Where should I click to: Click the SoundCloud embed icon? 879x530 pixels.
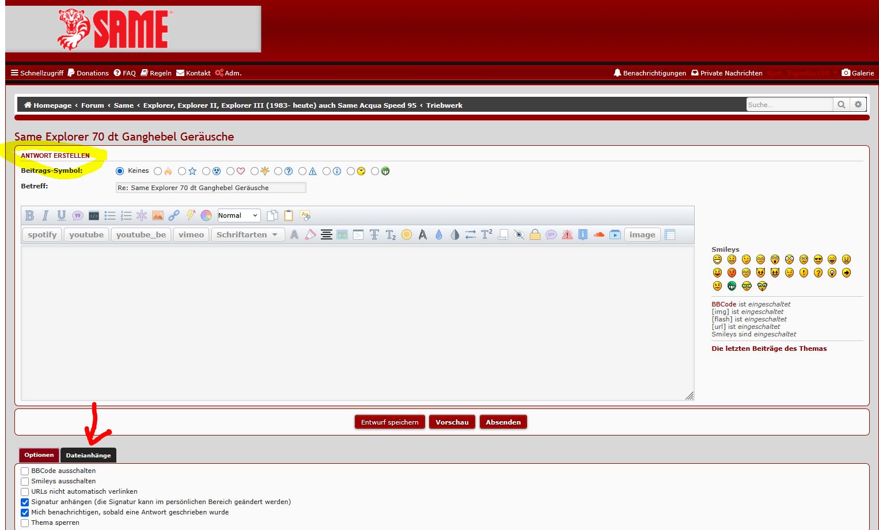tap(599, 234)
